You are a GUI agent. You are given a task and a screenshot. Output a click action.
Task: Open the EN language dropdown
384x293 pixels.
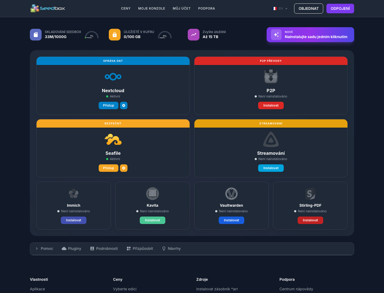pos(280,9)
